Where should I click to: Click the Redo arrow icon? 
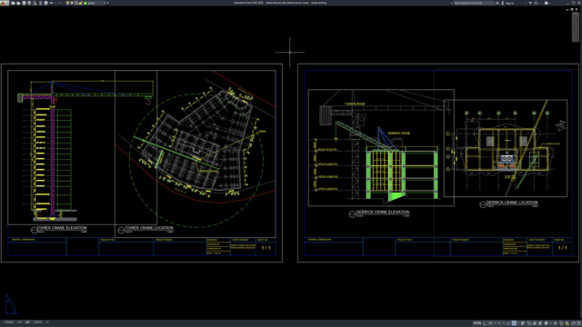[60, 3]
